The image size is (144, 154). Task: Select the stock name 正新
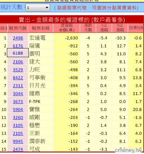coord(34,133)
